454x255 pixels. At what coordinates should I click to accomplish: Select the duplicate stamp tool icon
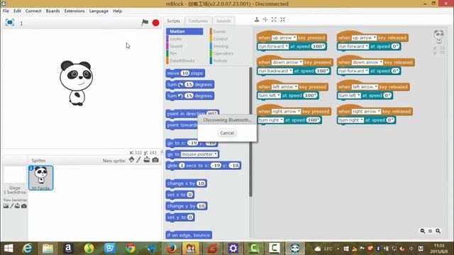tap(257, 20)
